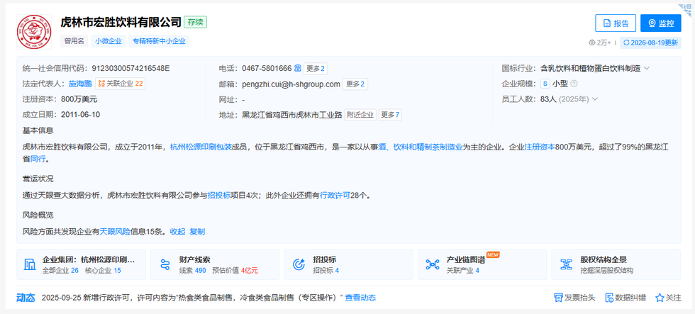The image size is (695, 314).
Task: Click the unified credit code 91230300574216548E
Action: pos(130,68)
